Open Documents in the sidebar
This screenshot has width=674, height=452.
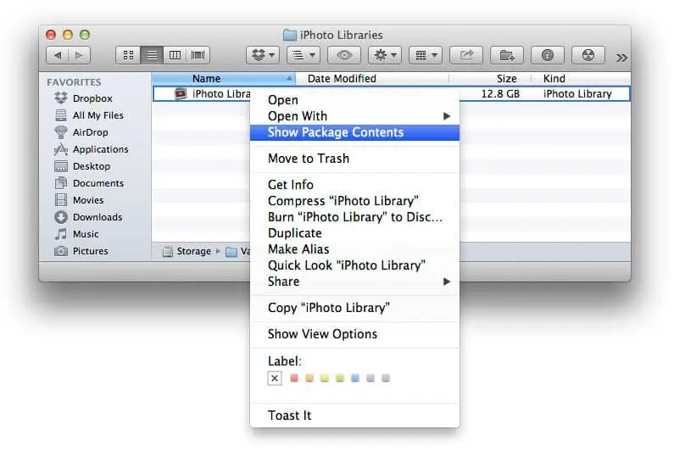tap(89, 183)
